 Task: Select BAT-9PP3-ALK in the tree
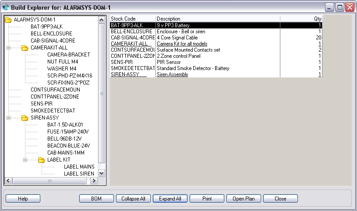click(x=47, y=27)
